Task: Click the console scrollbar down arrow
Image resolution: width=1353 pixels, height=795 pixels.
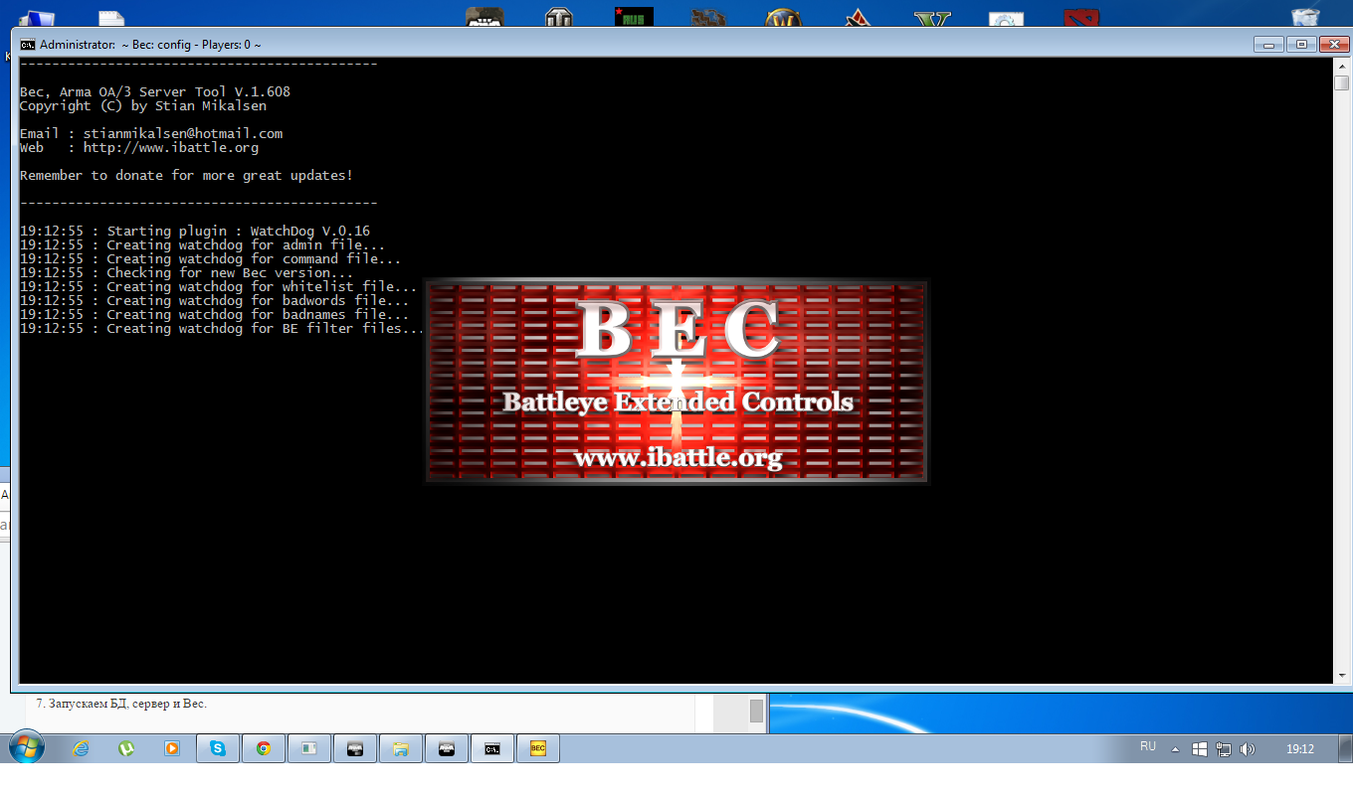Action: point(1341,676)
